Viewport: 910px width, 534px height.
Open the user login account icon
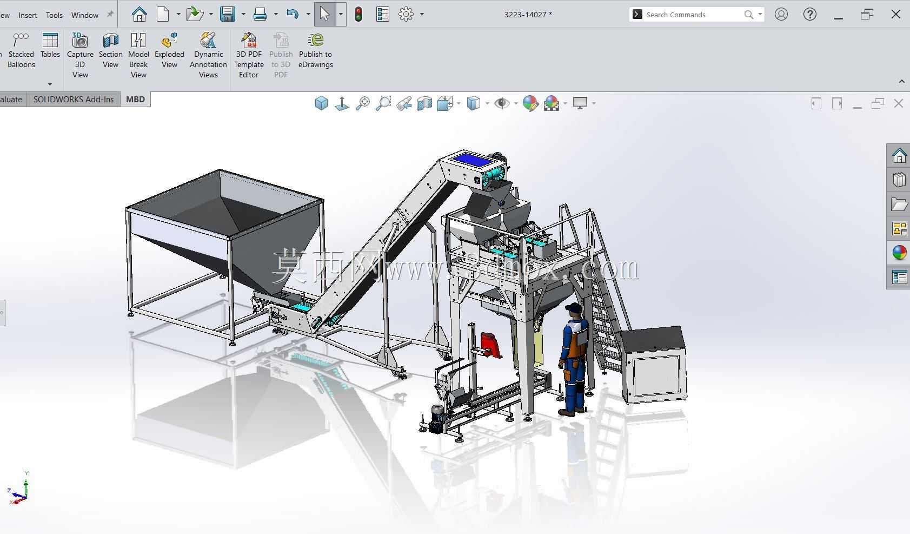coord(781,15)
